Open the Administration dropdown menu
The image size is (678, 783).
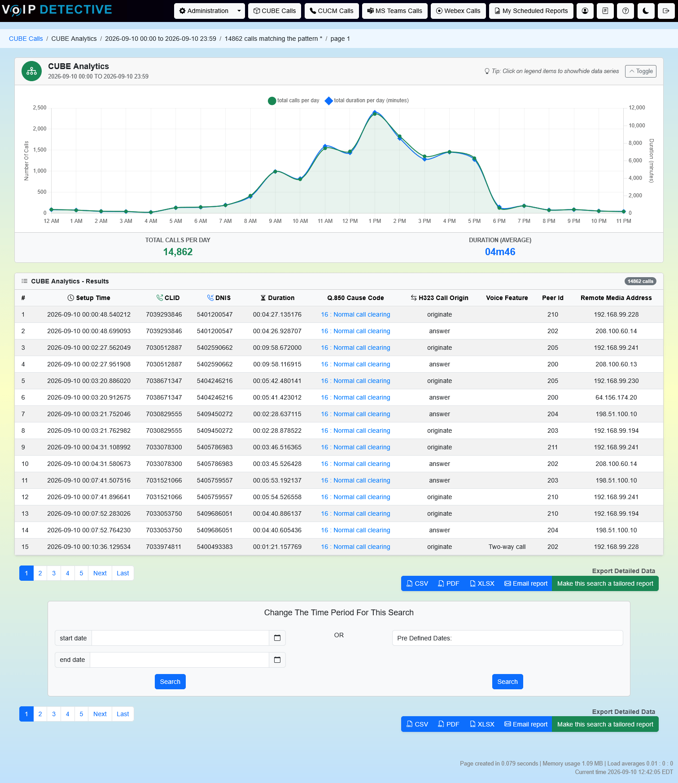204,11
